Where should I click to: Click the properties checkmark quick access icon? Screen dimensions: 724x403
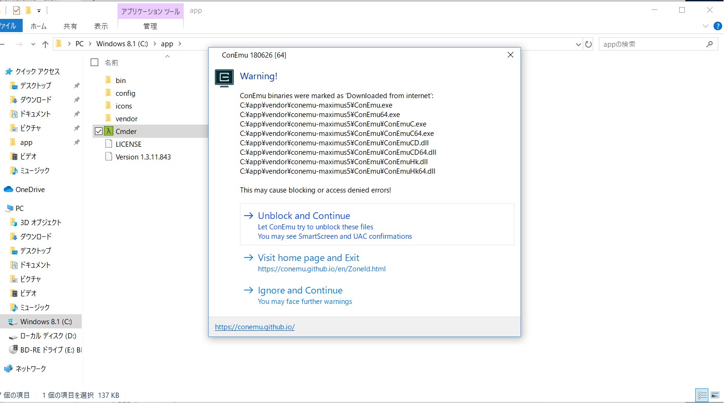[x=17, y=10]
